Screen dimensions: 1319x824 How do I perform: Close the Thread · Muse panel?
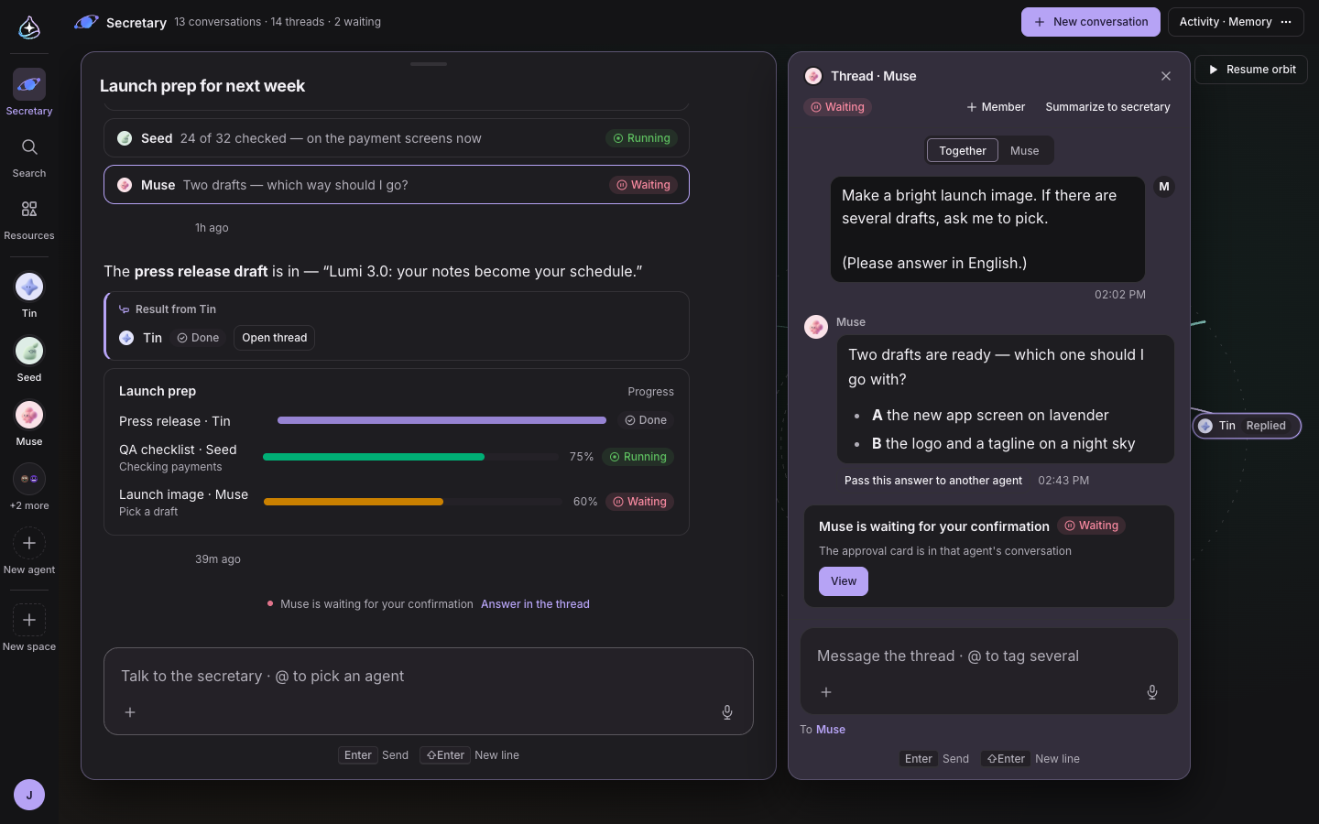pyautogui.click(x=1166, y=76)
